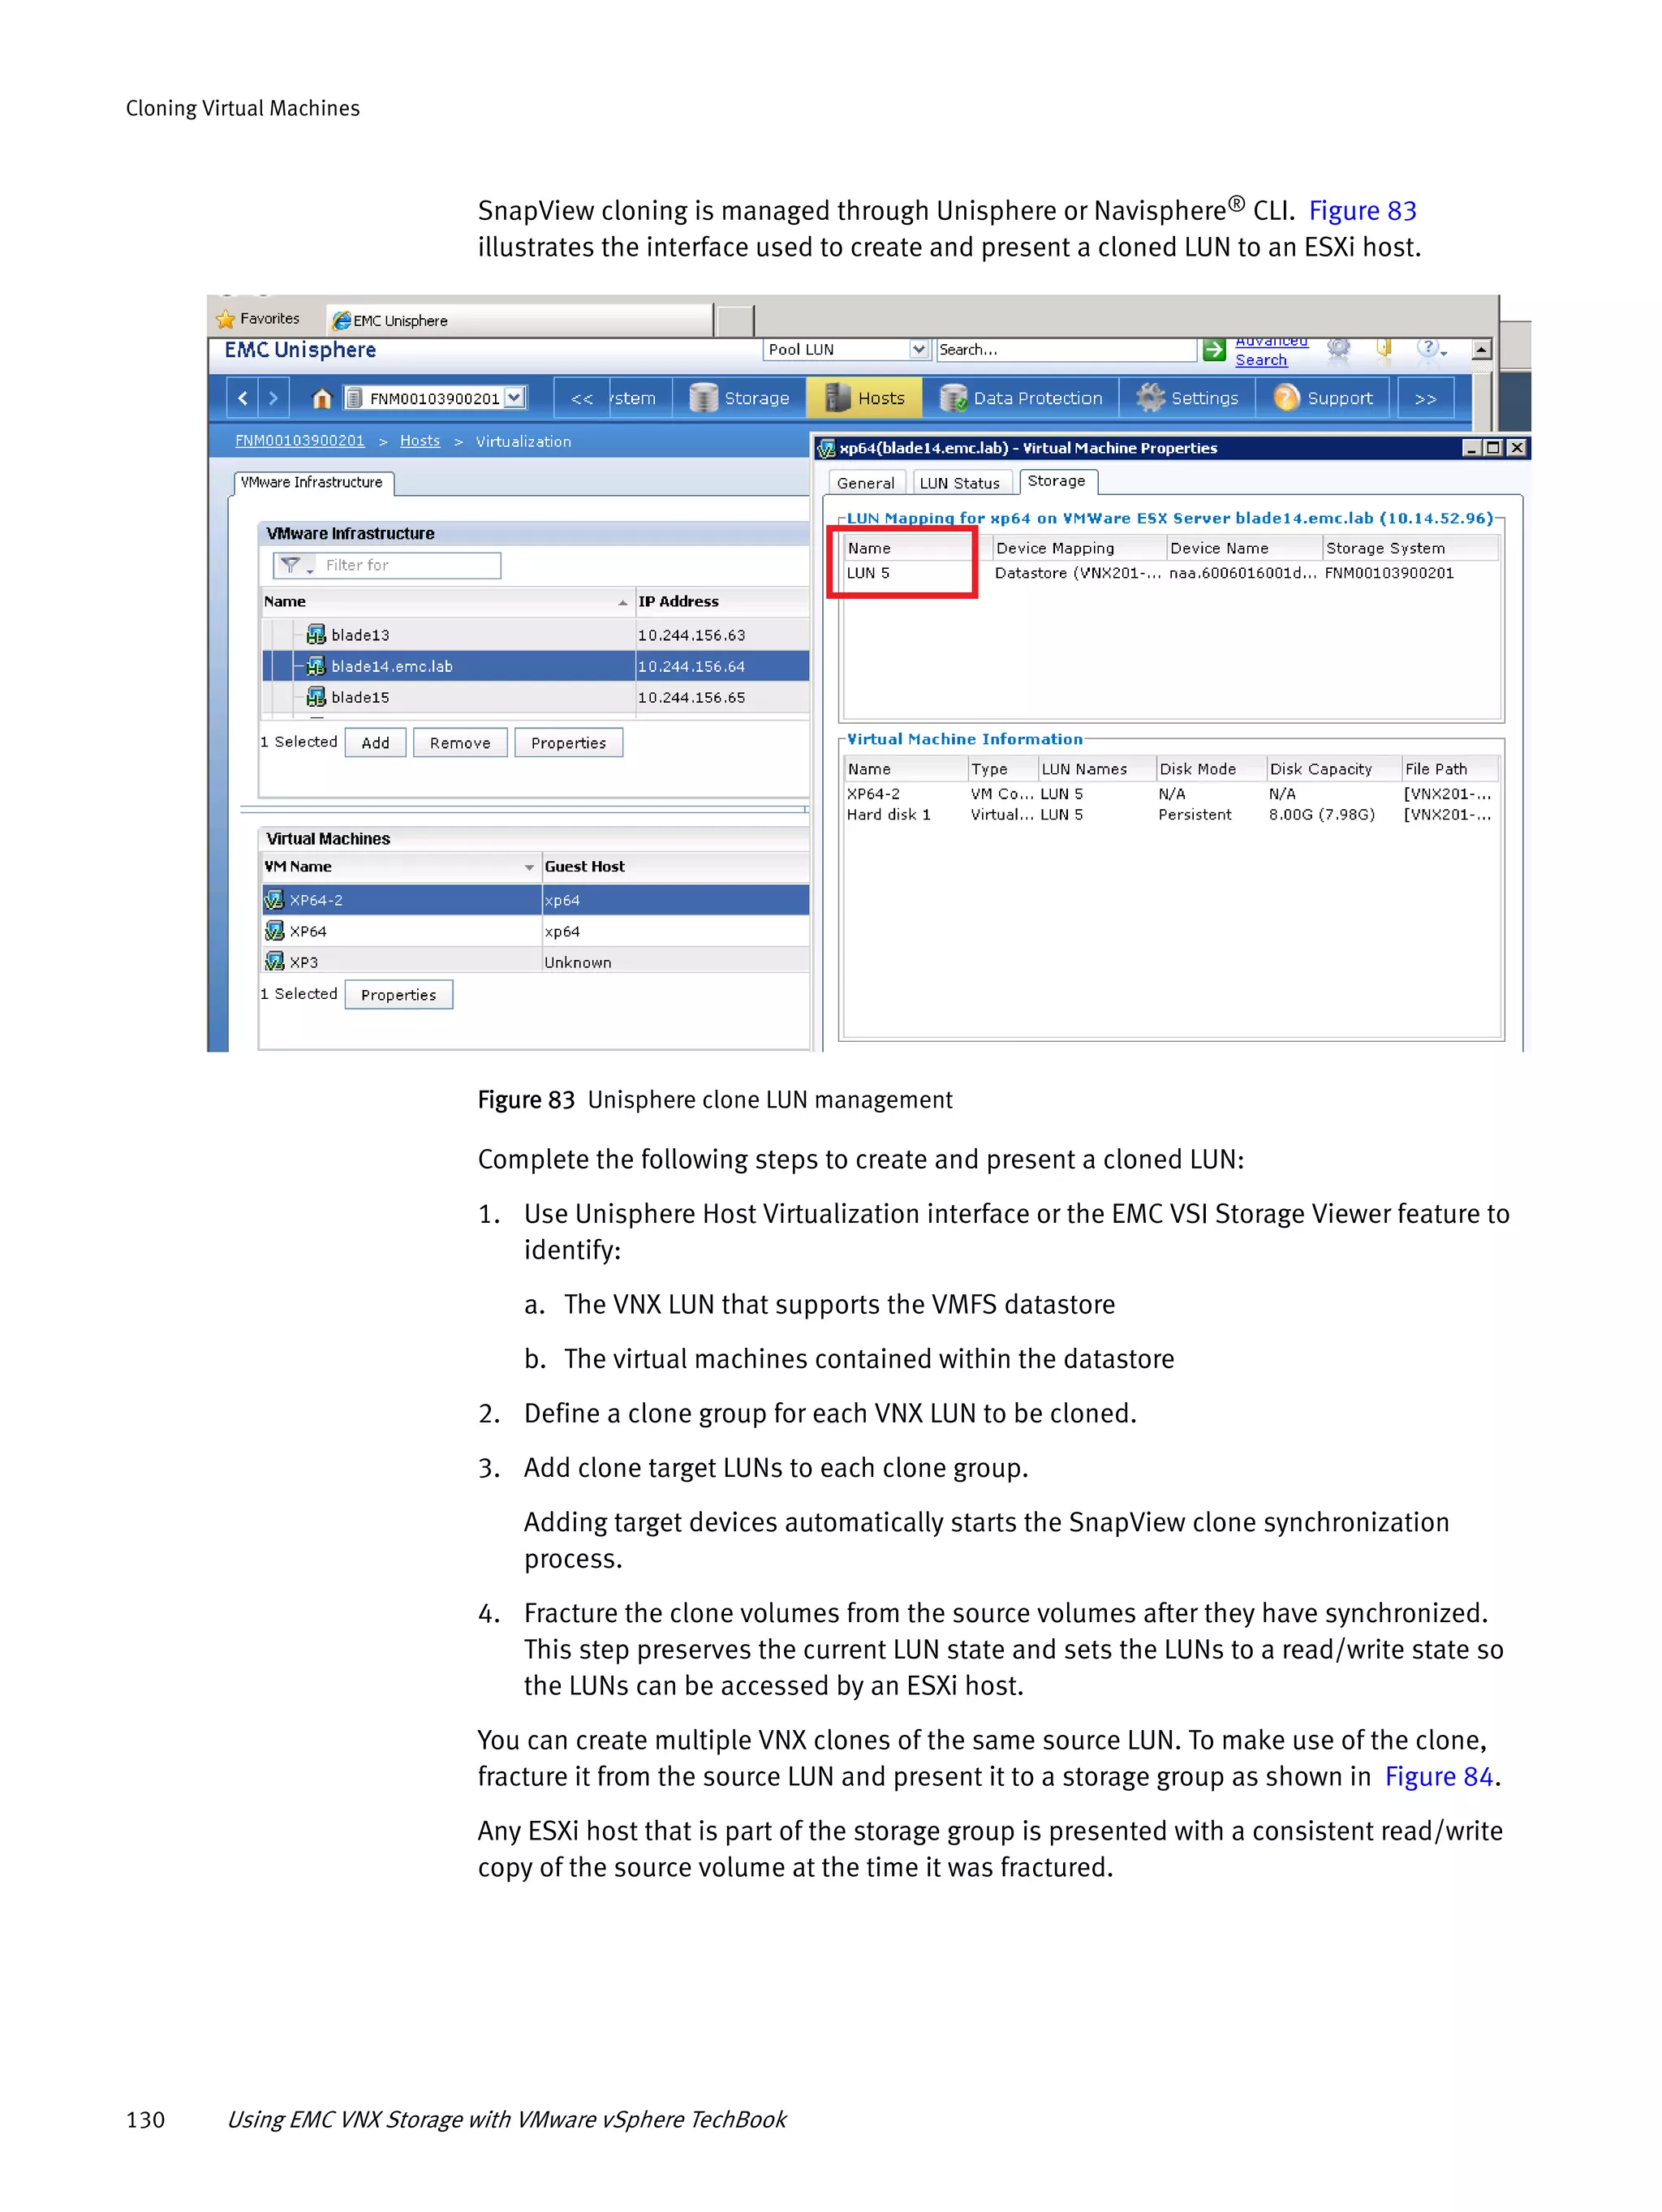Click the Guest Host column header
The image size is (1662, 2212).
coord(675,867)
